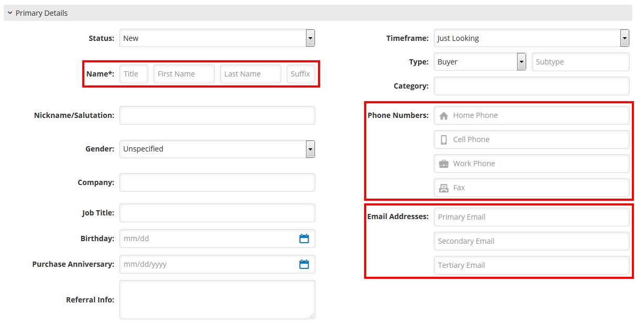The image size is (635, 325).
Task: Click the fax machine icon in Fax field
Action: [x=444, y=188]
